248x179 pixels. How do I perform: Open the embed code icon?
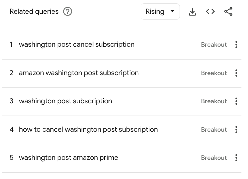pos(210,12)
